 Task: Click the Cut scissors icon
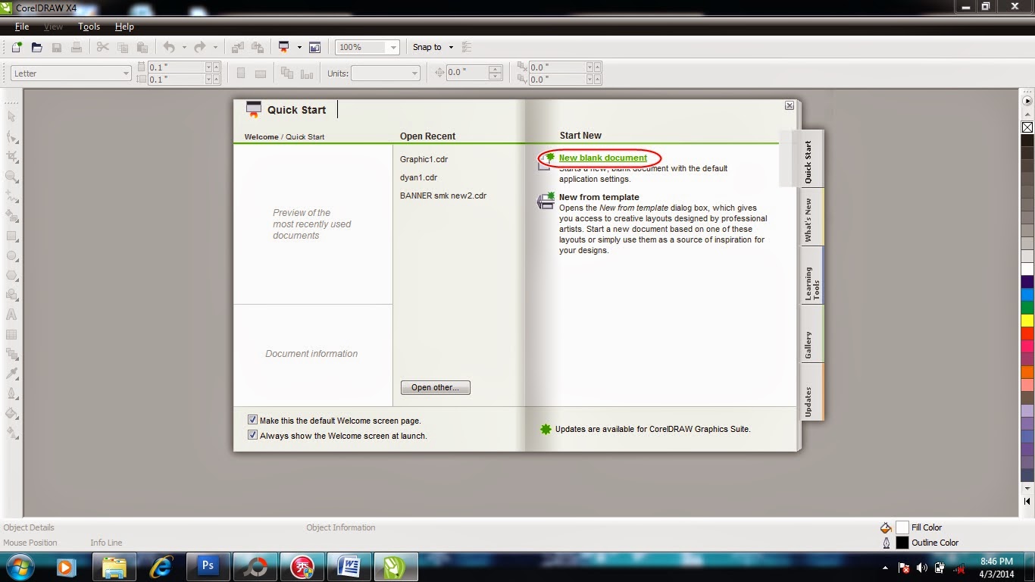103,47
